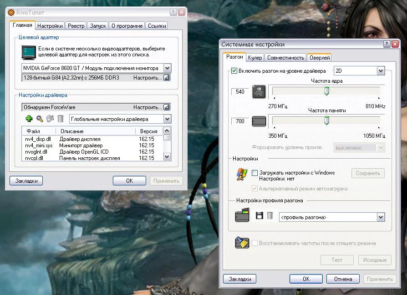Image resolution: width=407 pixels, height=295 pixels.
Task: Click the Частота памяти slider thumb
Action: point(327,121)
